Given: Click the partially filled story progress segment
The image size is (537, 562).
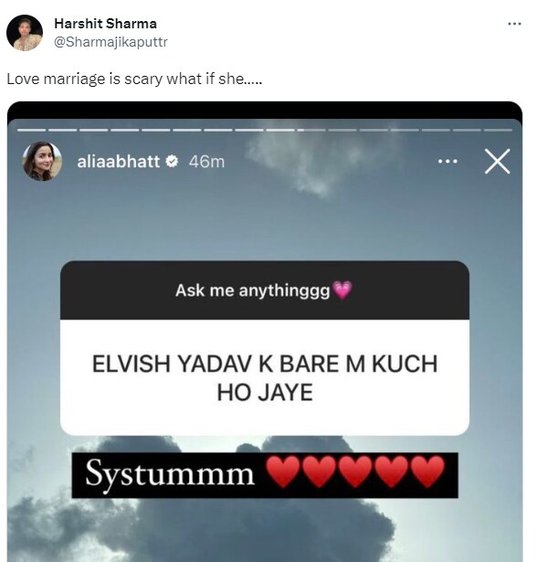Looking at the screenshot, I should coord(311,130).
